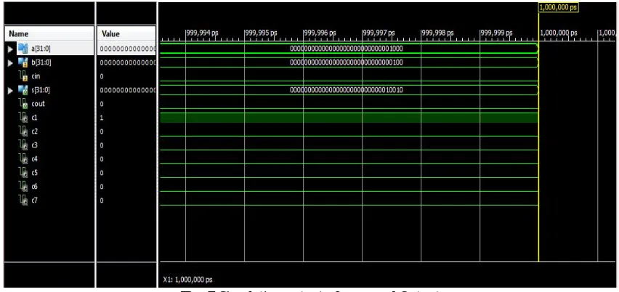Click the c5 wire icon
The width and height of the screenshot is (619, 292).
coord(23,173)
